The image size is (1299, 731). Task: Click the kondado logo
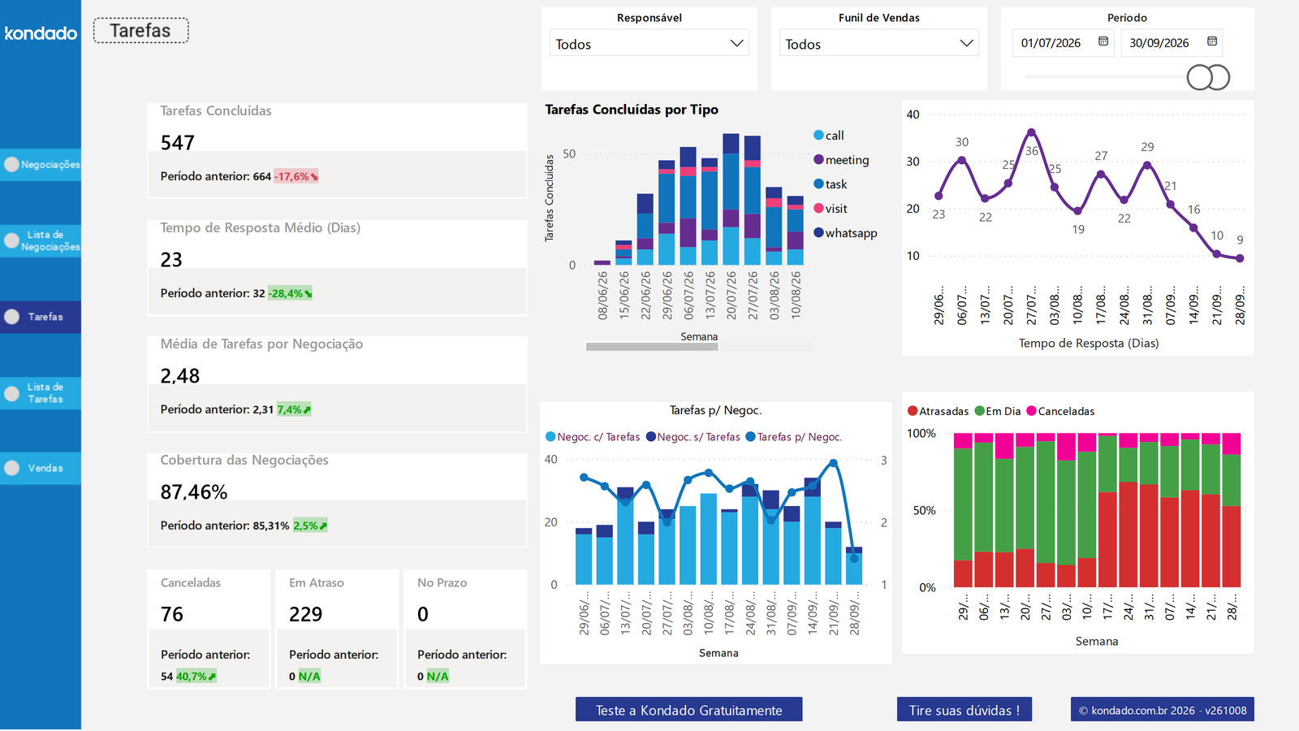pos(41,32)
